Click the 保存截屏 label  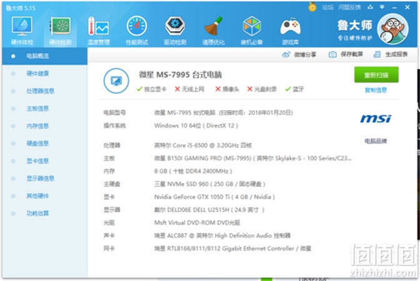[x=352, y=54]
